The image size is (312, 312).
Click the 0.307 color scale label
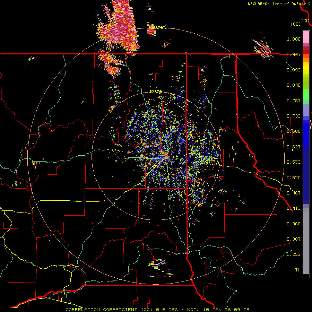coord(294,239)
